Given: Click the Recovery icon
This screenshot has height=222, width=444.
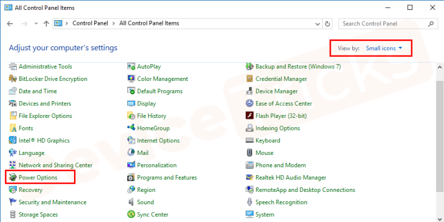Looking at the screenshot, I should 13,190.
